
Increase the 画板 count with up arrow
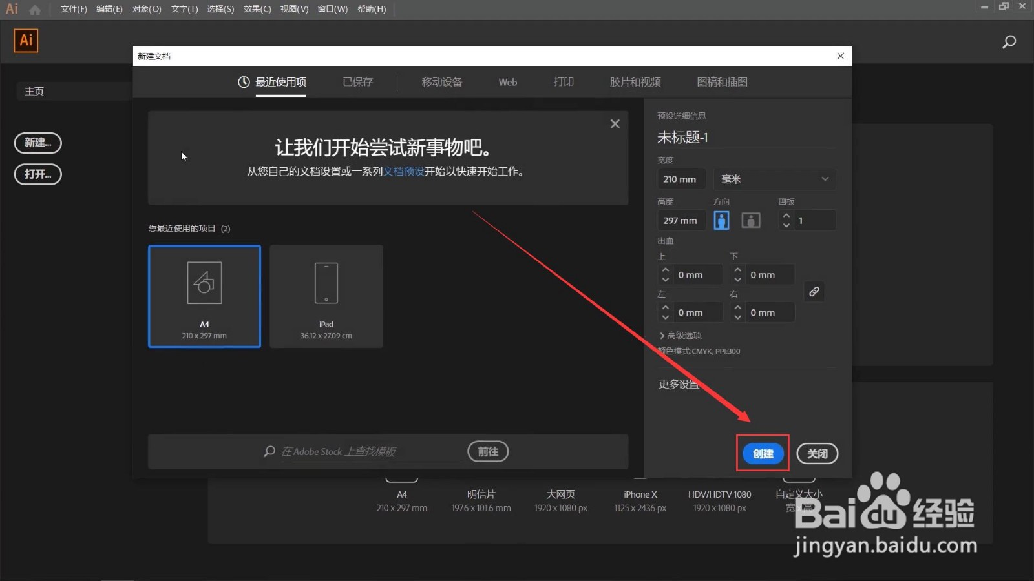(x=786, y=216)
